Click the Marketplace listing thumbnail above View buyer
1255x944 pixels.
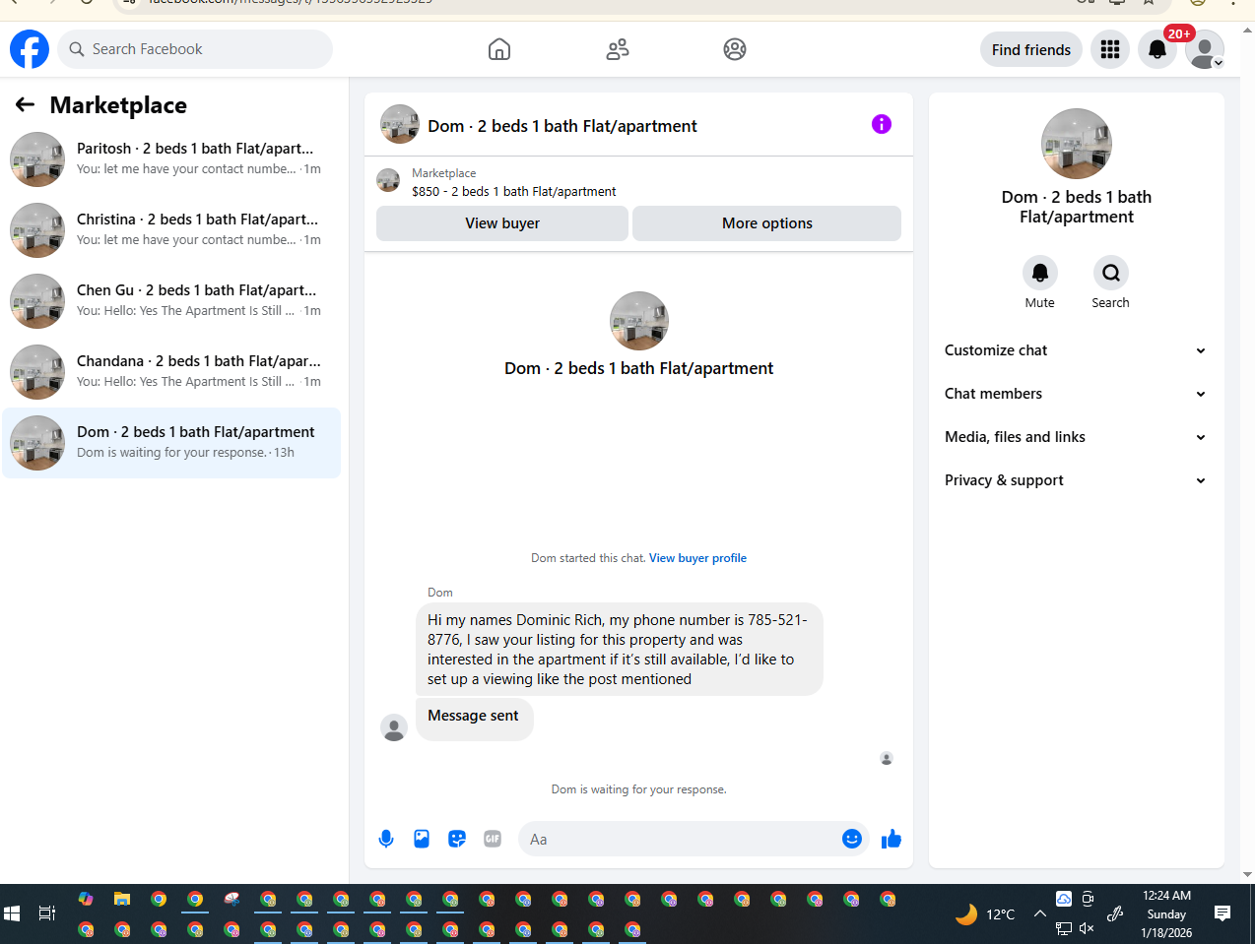388,180
